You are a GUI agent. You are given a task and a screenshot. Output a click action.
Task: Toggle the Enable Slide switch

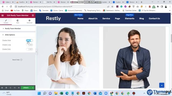click(29, 41)
